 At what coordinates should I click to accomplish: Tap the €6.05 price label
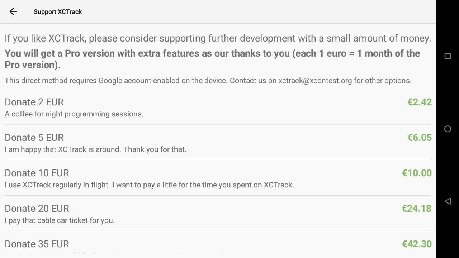click(420, 138)
